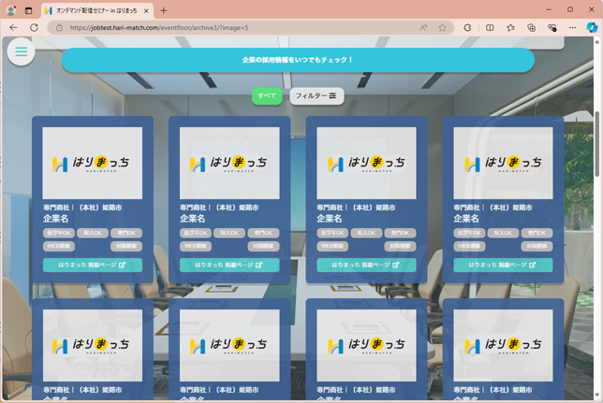Select the green すべて button
The image size is (603, 403).
point(267,95)
